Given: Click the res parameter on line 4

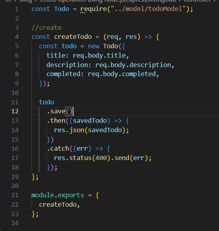Looking at the screenshot, I should pos(131,37).
